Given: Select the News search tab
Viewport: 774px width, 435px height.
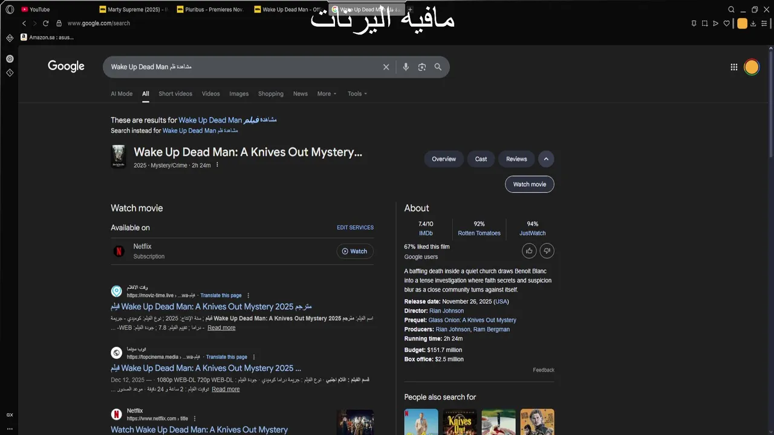Looking at the screenshot, I should click(301, 94).
